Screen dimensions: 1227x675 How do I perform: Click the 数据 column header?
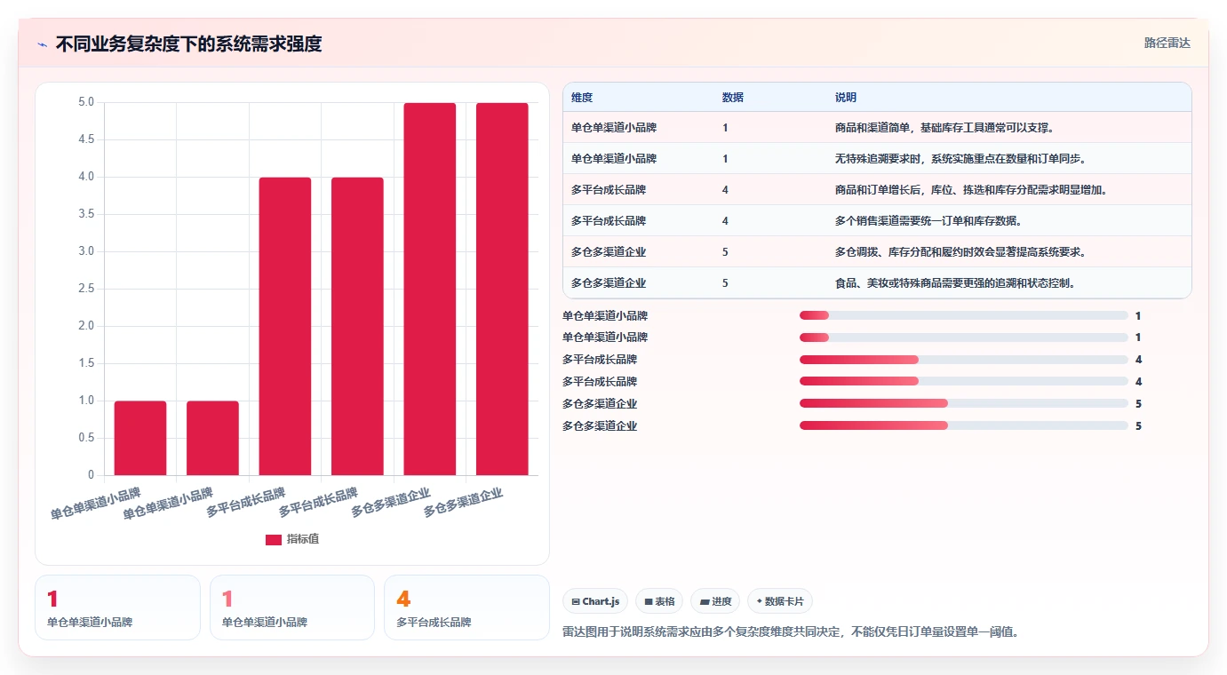tap(733, 98)
